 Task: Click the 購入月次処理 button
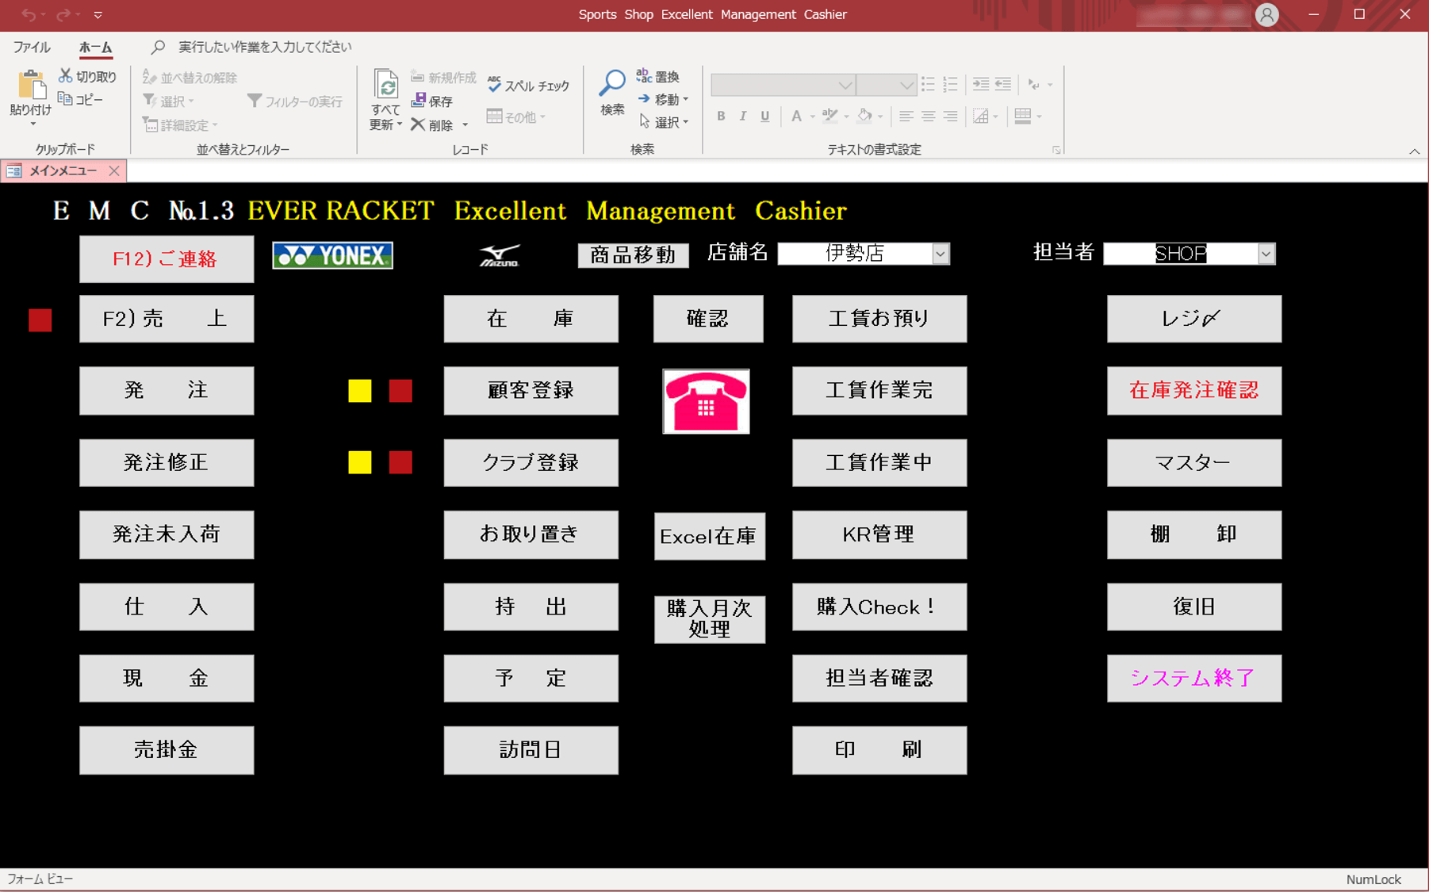pos(709,619)
